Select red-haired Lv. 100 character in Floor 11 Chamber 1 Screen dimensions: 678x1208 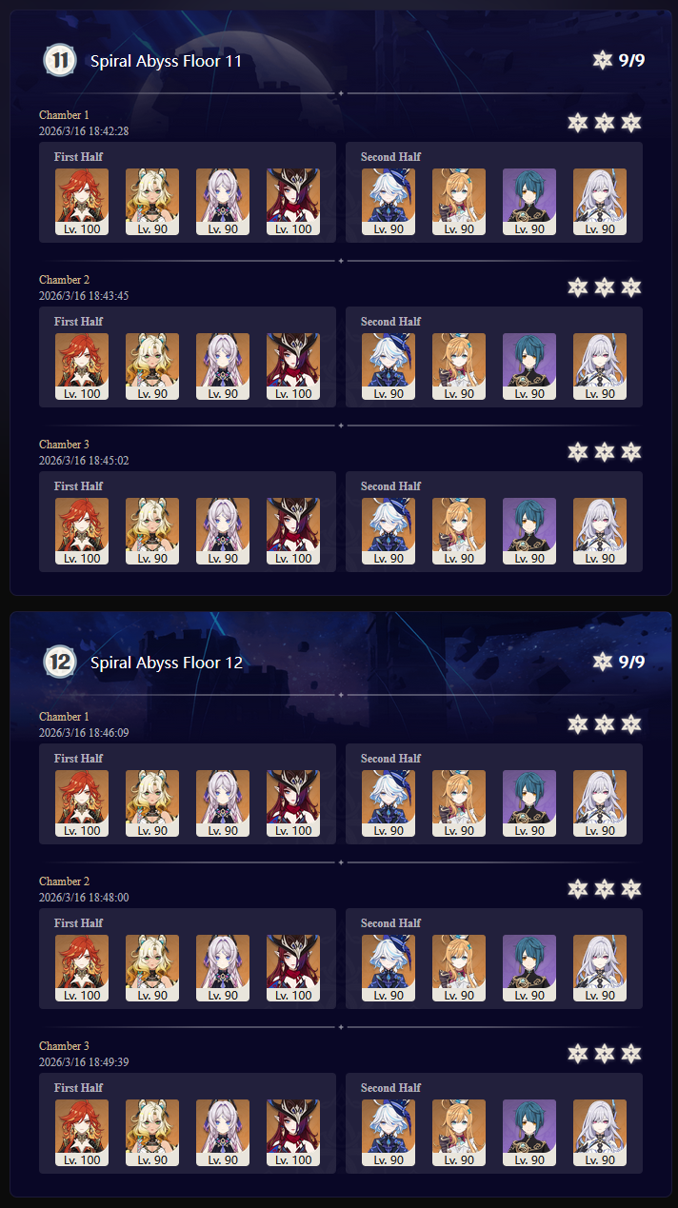82,202
